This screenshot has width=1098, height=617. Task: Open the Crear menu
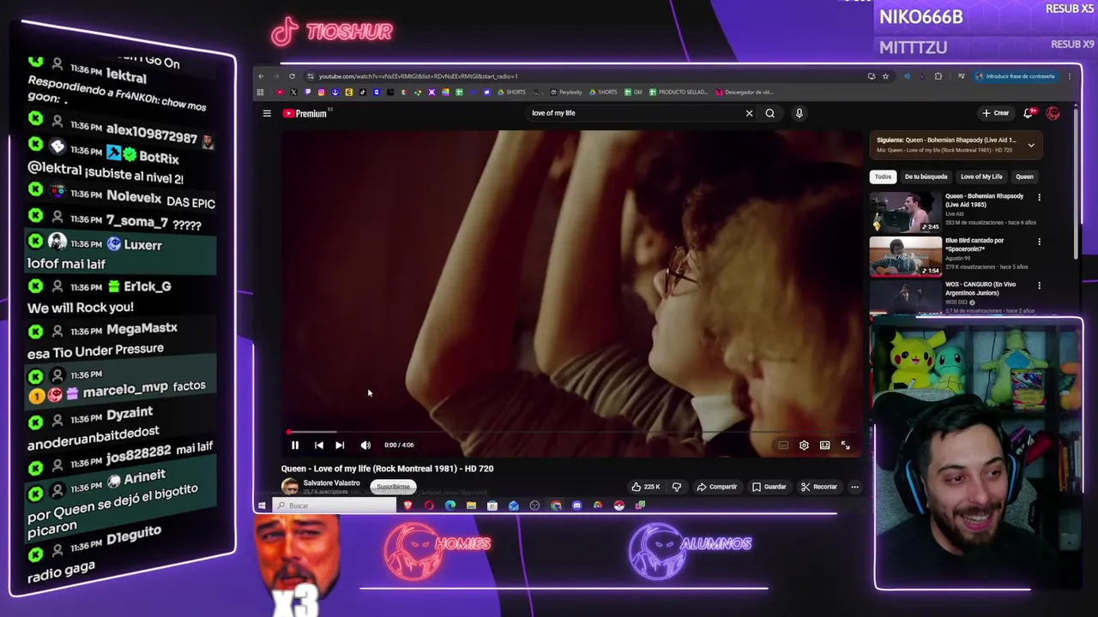click(x=996, y=113)
